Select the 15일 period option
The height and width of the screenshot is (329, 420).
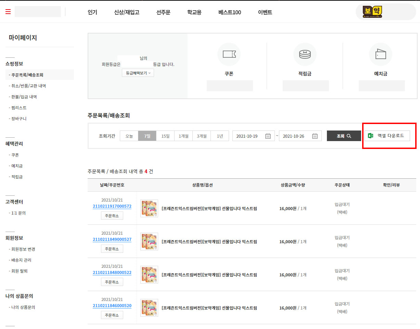pyautogui.click(x=165, y=136)
